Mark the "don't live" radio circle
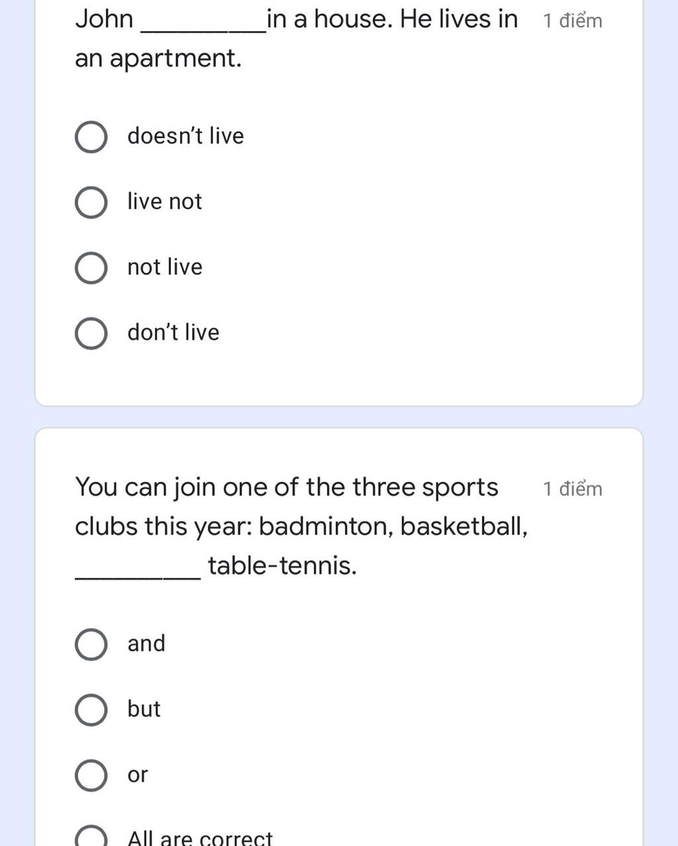The width and height of the screenshot is (678, 846). 91,334
